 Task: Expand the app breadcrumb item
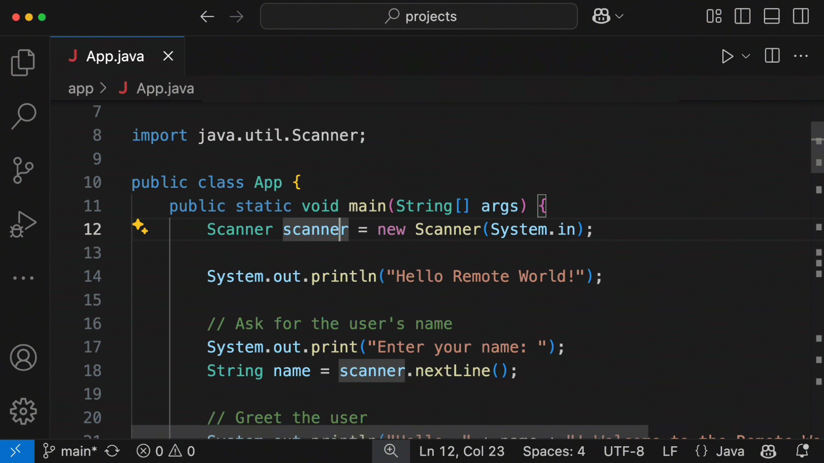coord(81,88)
